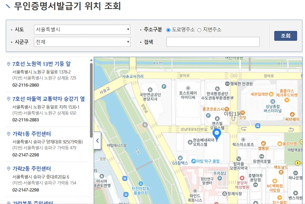The image size is (305, 204).
Task: Open the 가락2동 주민센터 entry
Action: point(32,169)
